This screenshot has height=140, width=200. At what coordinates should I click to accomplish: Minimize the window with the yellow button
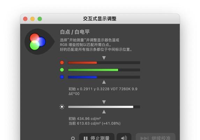point(32,19)
